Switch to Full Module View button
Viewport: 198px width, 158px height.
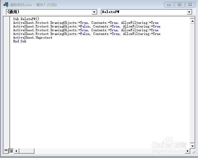coord(11,151)
